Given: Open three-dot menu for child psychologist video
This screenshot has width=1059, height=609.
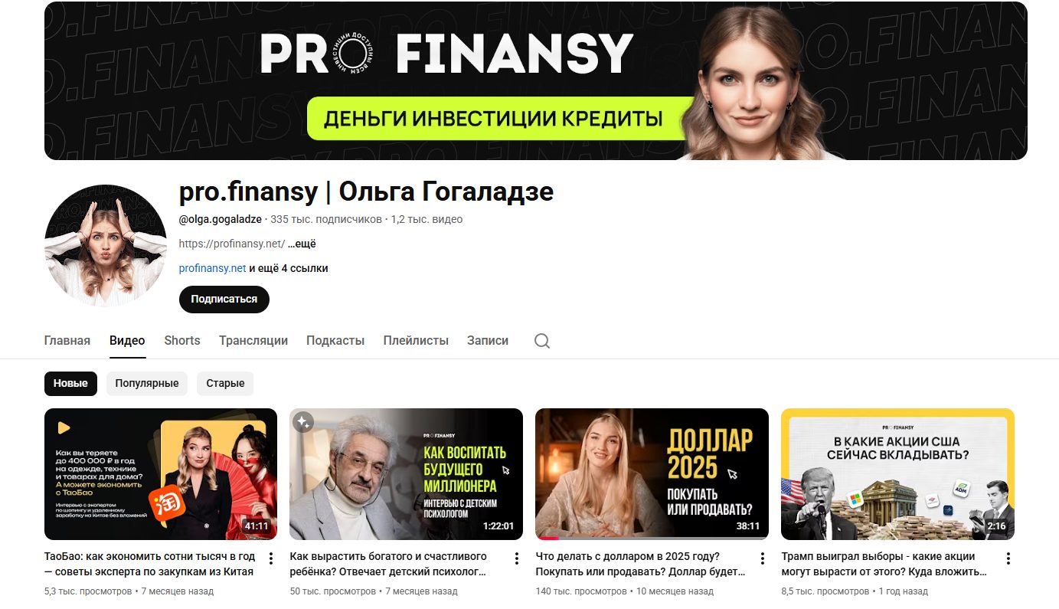Looking at the screenshot, I should coord(516,558).
